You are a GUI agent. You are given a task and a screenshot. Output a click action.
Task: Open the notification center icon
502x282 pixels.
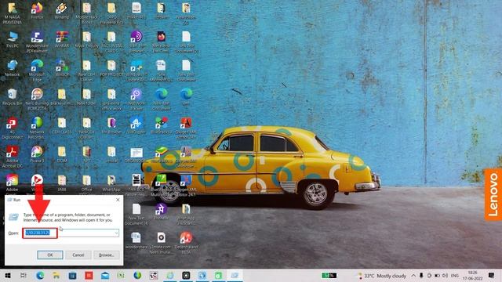(492, 275)
